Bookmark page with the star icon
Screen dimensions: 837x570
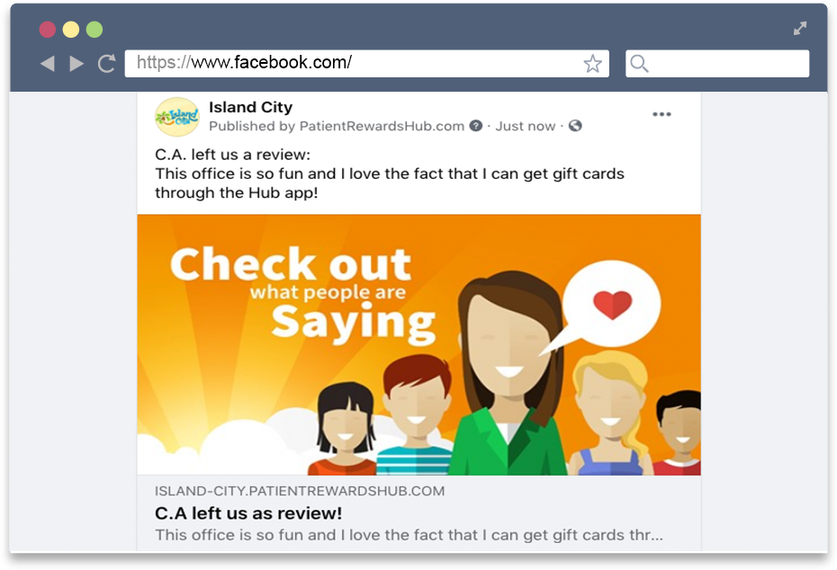click(x=592, y=64)
